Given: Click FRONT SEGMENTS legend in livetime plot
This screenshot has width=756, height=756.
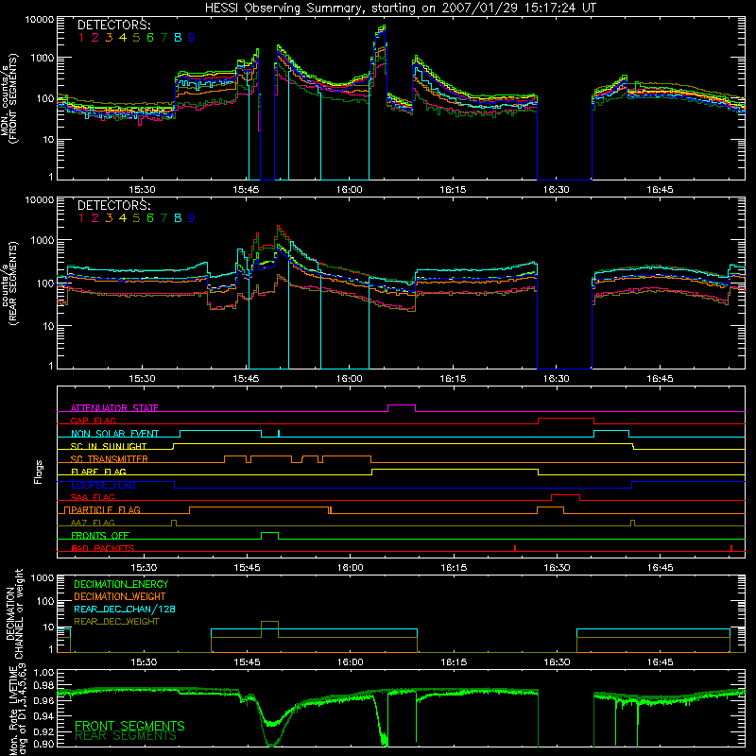Looking at the screenshot, I should point(129,726).
